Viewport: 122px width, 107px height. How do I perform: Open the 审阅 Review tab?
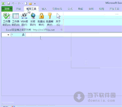pos(91,9)
